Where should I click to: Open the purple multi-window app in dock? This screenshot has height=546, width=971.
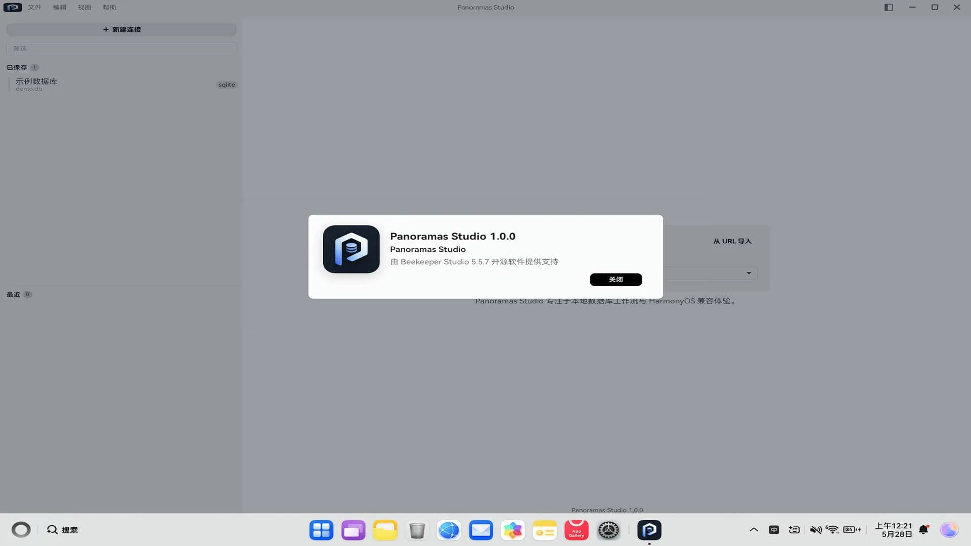click(353, 530)
